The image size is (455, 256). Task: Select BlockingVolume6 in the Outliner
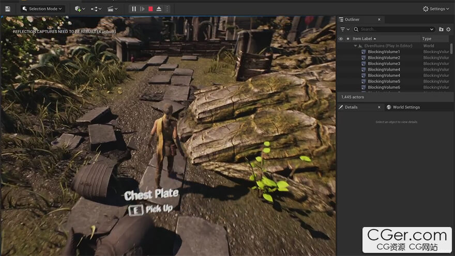(384, 87)
